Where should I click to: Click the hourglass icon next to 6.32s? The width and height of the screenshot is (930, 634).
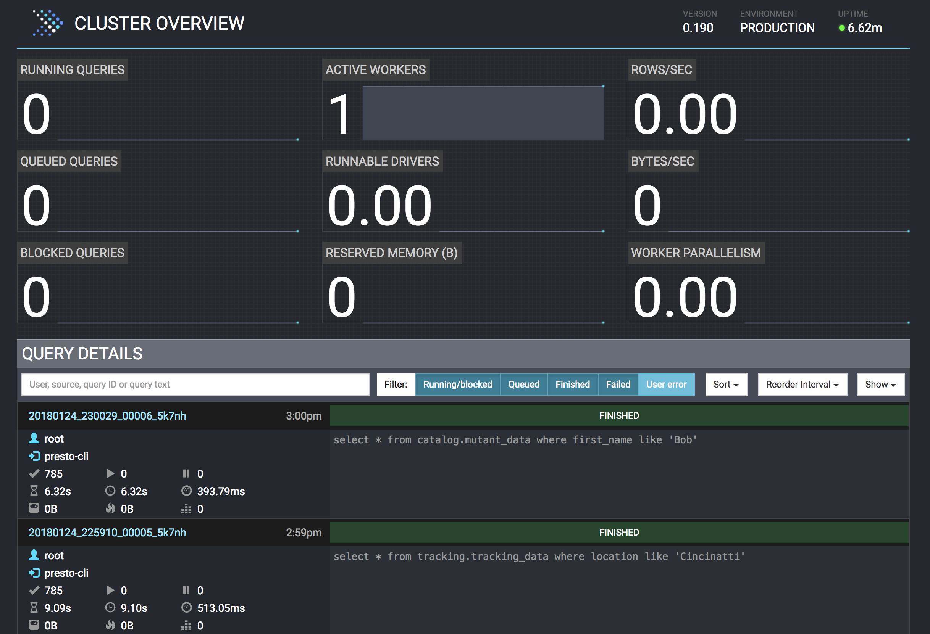coord(34,491)
